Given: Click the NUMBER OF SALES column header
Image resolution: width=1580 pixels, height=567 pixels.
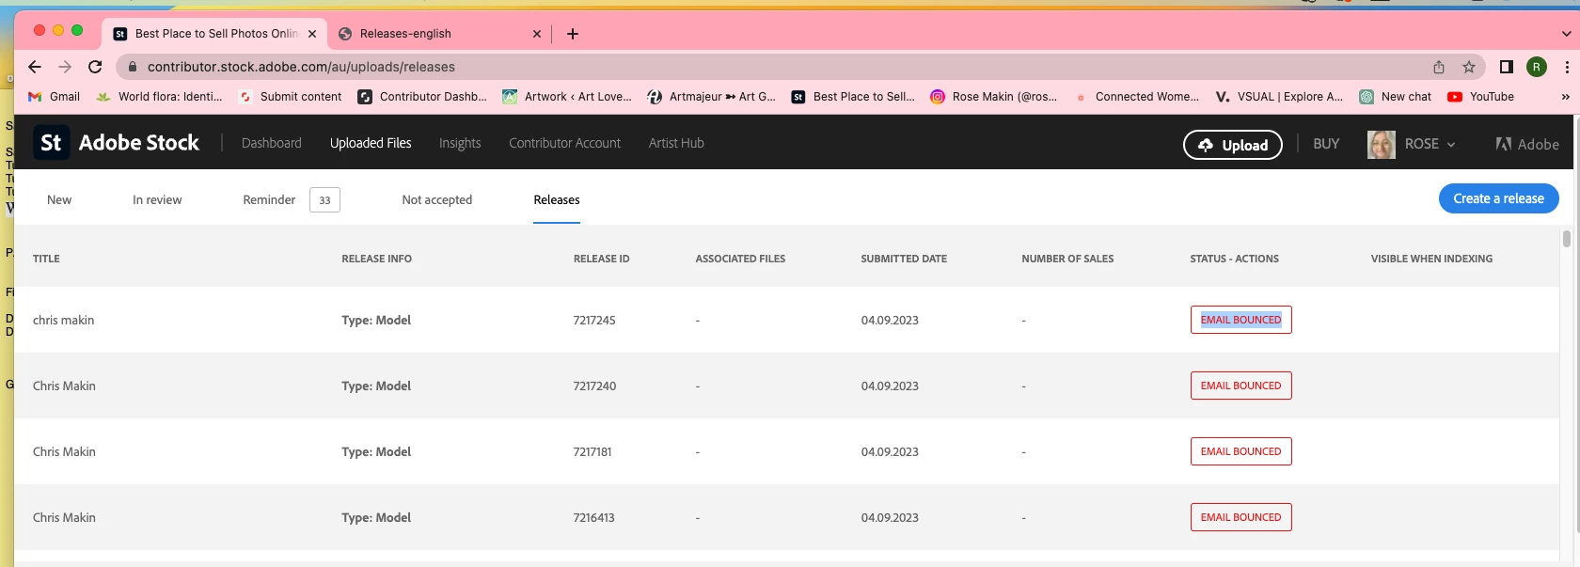Looking at the screenshot, I should (1067, 259).
